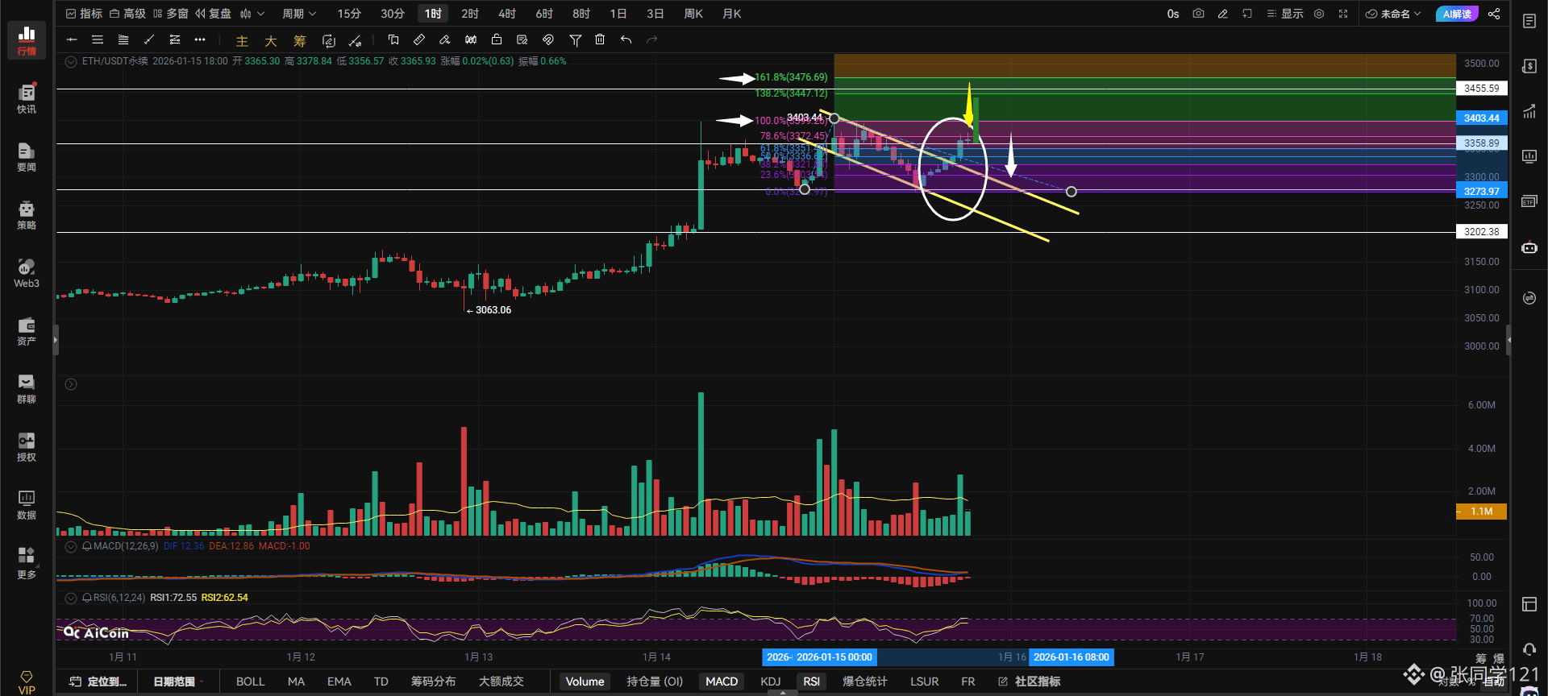Open the 行情 market sidebar section
Screen dimensions: 1548x696
point(27,40)
